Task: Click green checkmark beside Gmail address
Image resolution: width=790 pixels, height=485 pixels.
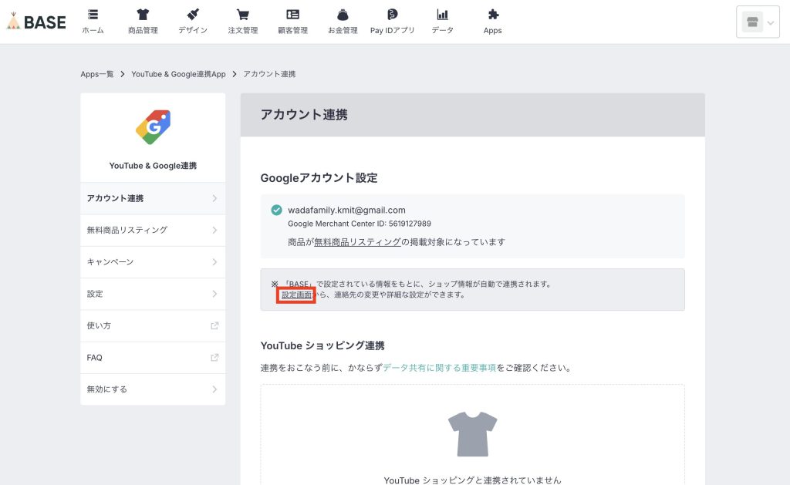Action: tap(277, 210)
